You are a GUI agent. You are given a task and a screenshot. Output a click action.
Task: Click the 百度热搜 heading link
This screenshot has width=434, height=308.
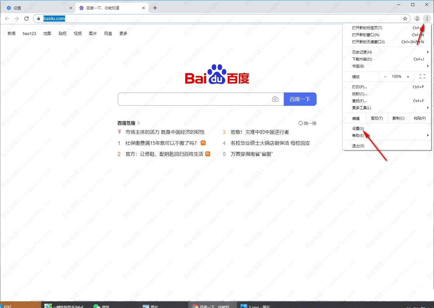click(127, 123)
